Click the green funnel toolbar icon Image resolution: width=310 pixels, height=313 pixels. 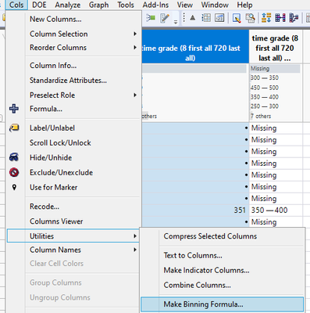[151, 18]
